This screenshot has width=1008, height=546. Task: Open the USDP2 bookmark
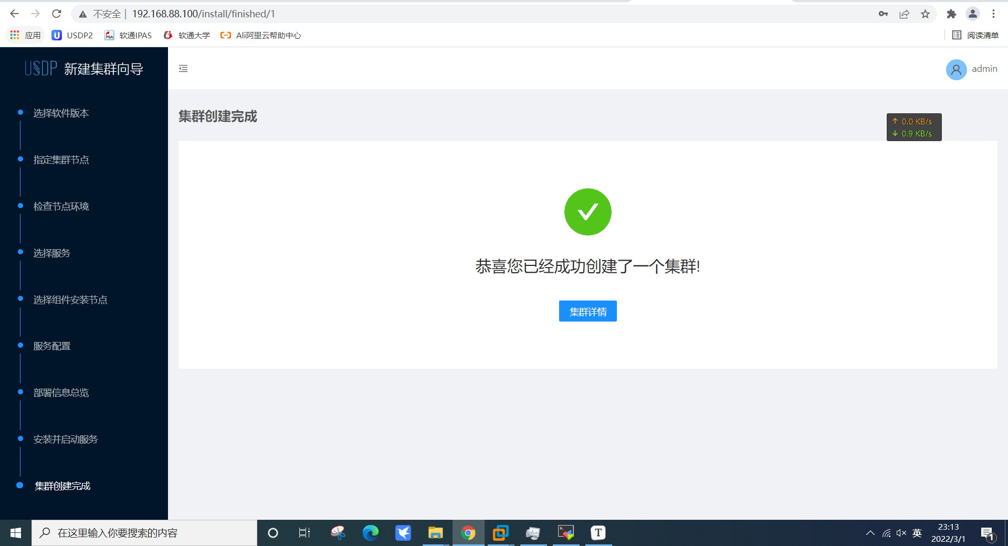[72, 35]
